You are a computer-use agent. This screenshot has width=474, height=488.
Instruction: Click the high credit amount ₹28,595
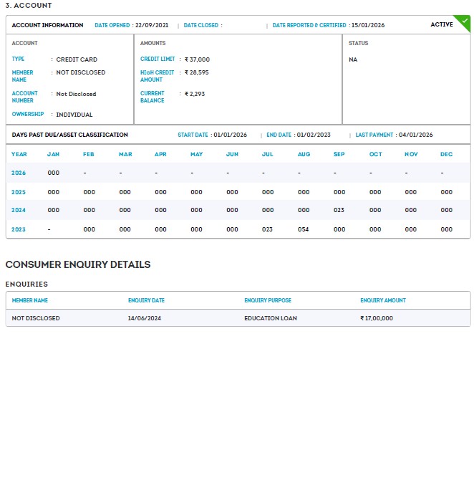point(197,72)
